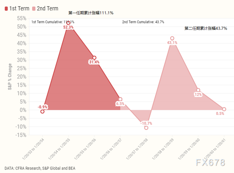
Task: Select the 43.1% data point marker
Action: (x=172, y=38)
